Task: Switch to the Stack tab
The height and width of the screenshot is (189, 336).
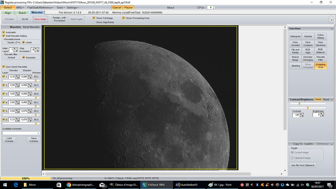Action: coord(22,13)
